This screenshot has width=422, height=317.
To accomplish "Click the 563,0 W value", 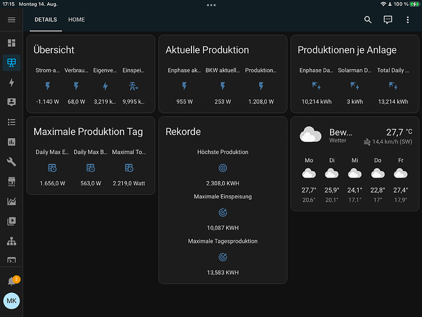I will point(91,183).
